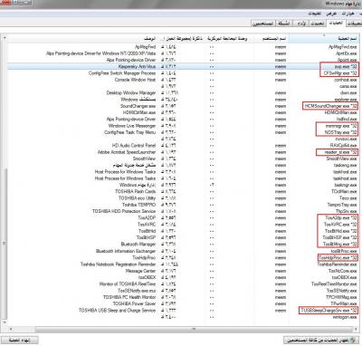362x346 pixels.
Task: Select the NDSTray.exe *32 process
Action: click(x=340, y=132)
